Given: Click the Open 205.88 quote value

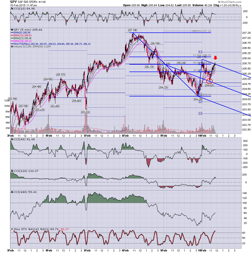Looking at the screenshot, I should tap(131, 5).
